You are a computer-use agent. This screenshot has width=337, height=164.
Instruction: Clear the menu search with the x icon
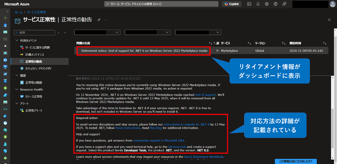(59, 33)
